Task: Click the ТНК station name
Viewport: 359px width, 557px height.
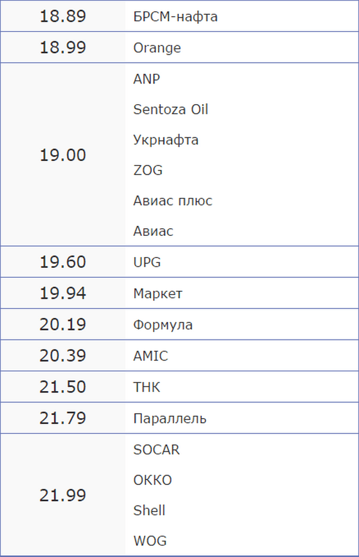Action: tap(146, 387)
